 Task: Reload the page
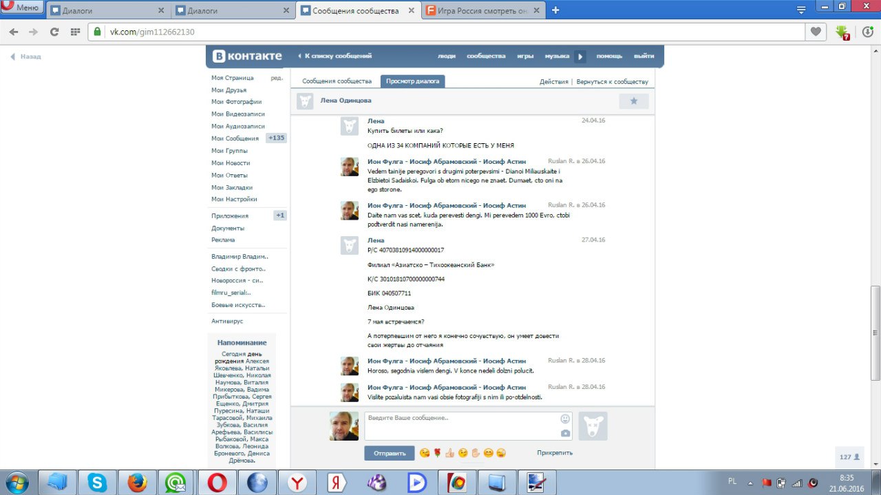[x=54, y=32]
